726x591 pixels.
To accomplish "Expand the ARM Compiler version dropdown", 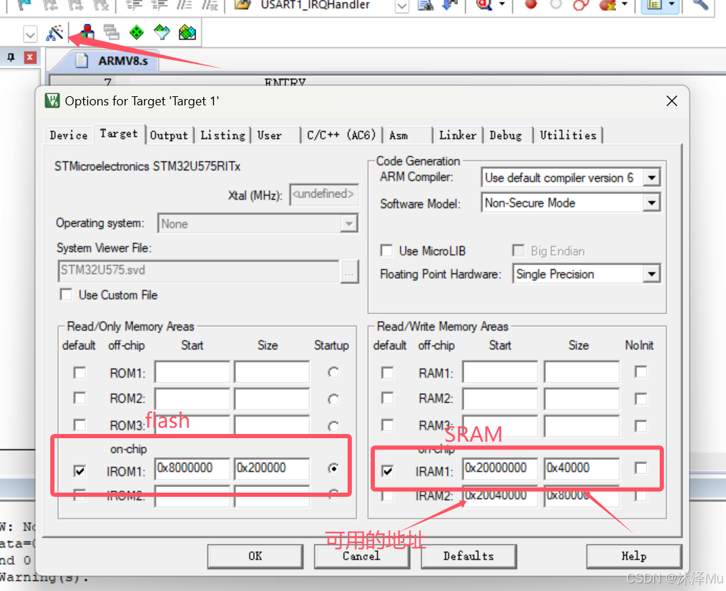I will tap(651, 178).
